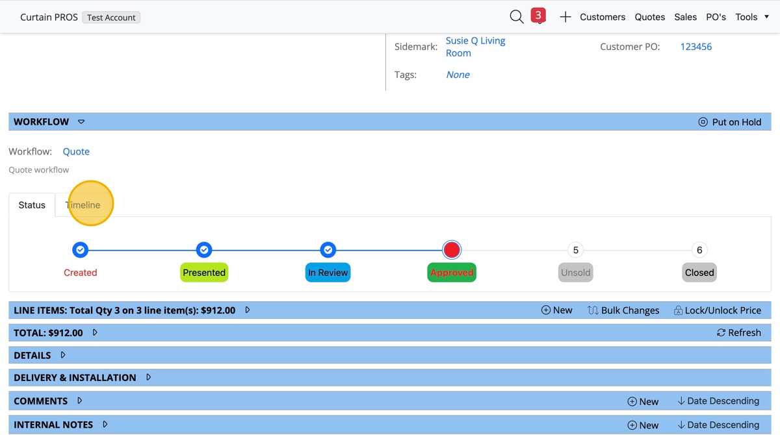Collapse the WORKFLOW section
780x435 pixels.
click(x=81, y=121)
